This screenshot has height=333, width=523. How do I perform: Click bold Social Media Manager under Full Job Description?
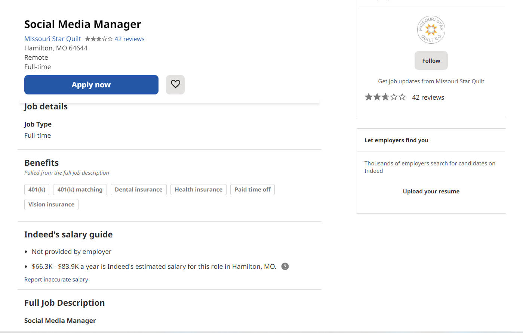(60, 321)
